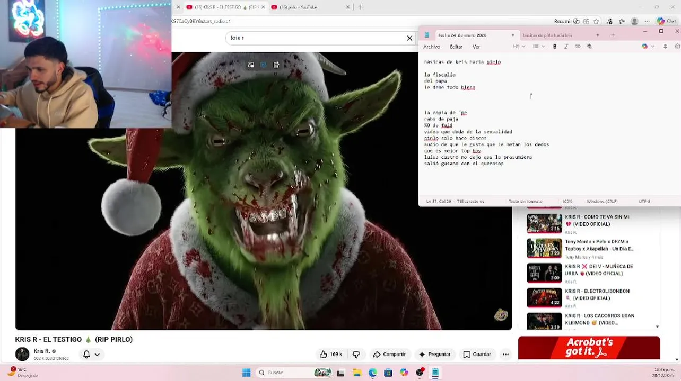Open the Kris R. channel name link
Viewport: 681px width, 381px height.
[41, 351]
